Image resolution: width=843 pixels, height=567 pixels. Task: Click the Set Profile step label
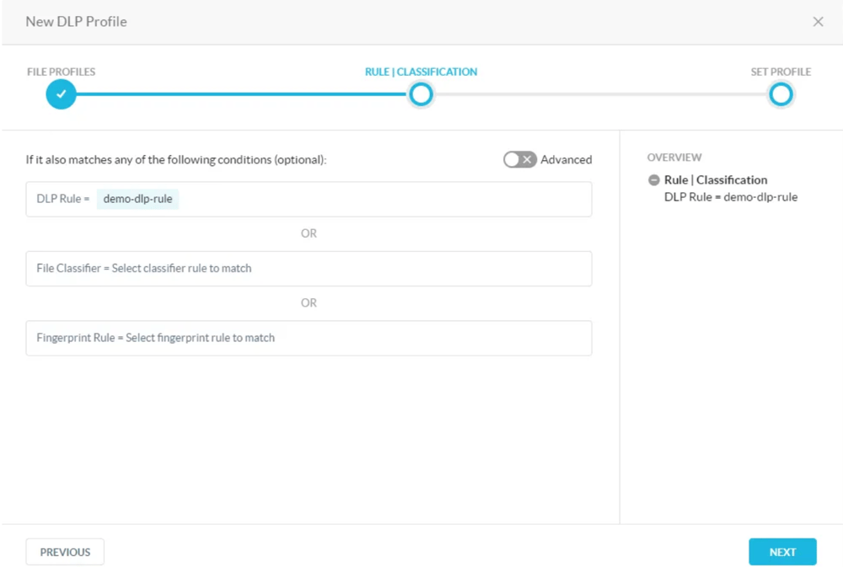tap(781, 72)
